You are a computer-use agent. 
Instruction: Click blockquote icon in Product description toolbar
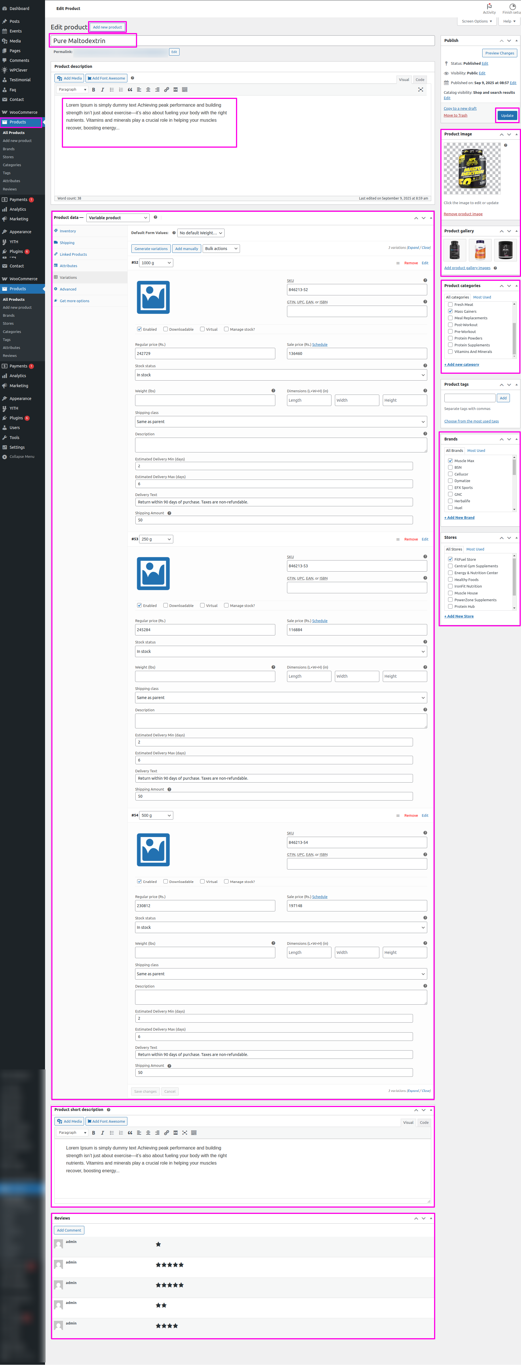(130, 90)
